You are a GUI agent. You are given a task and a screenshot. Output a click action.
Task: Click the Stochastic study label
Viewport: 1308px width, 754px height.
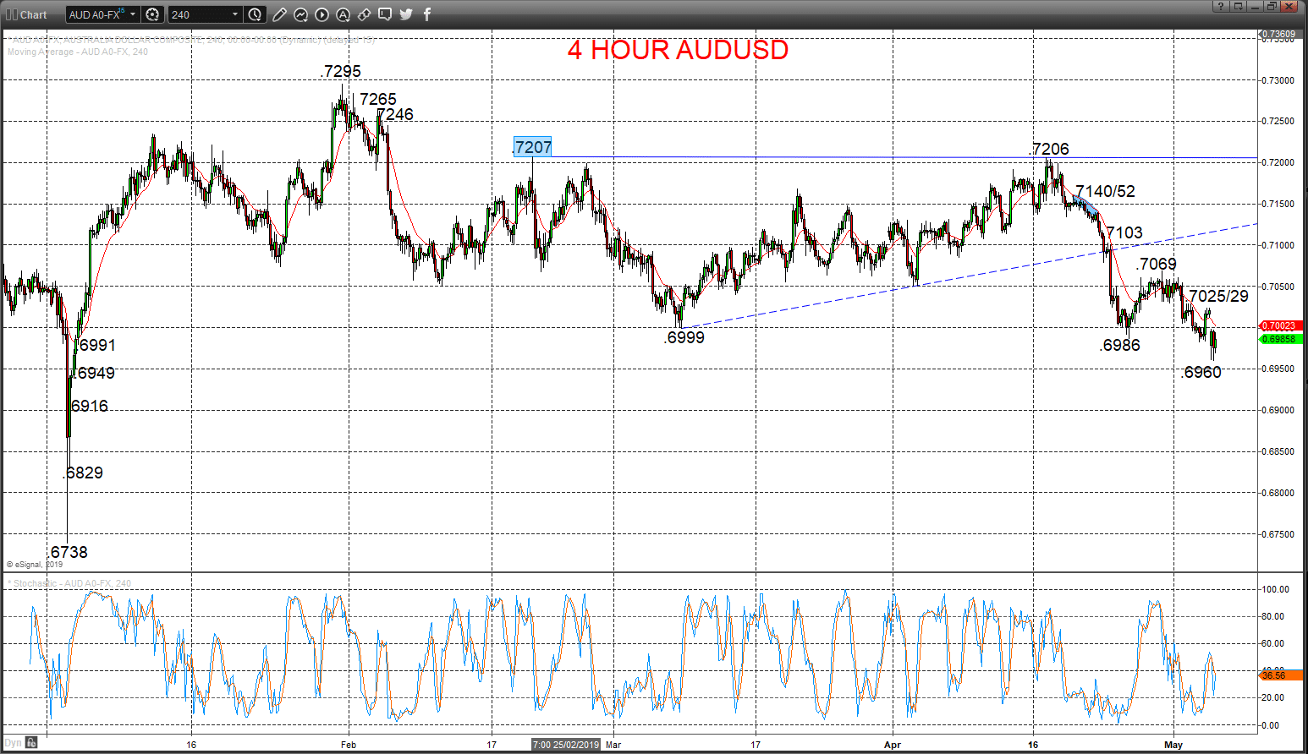pos(71,583)
